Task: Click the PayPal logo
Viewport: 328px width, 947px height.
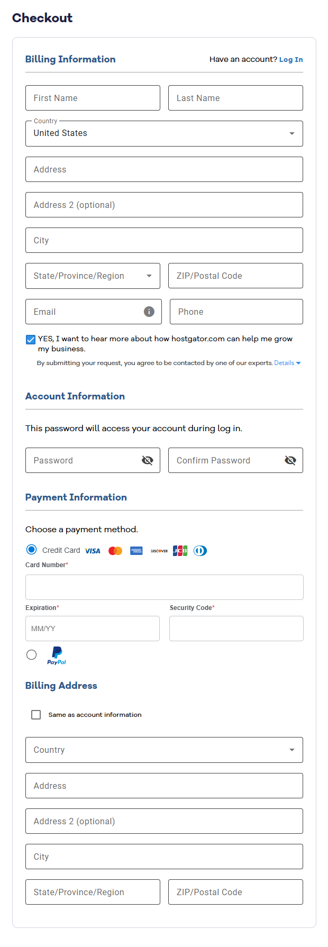Action: pyautogui.click(x=56, y=655)
